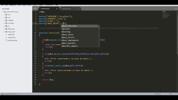Image resolution: width=178 pixels, height=100 pixels.
Task: Choose class_alias from autocomplete list
Action: click(80, 34)
